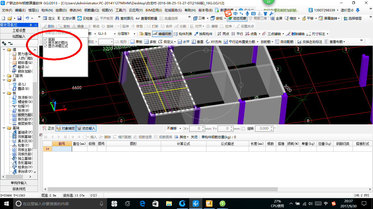
Task: Open the 帮助(H) menu
Action: [x=190, y=10]
